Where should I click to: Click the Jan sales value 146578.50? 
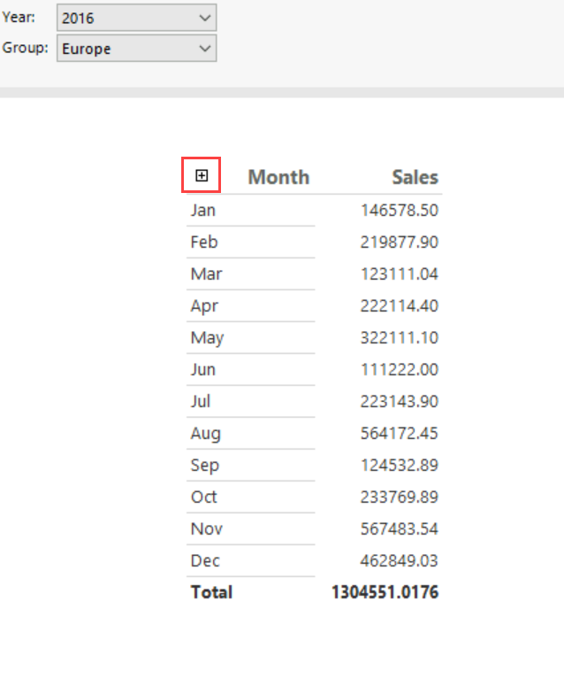400,211
